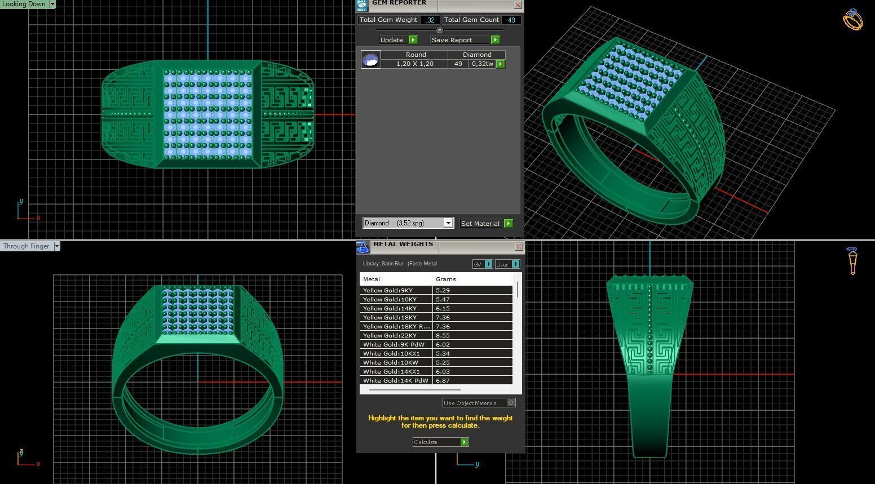Click the 1,20 X 1,20 size cell
875x484 pixels.
click(415, 64)
